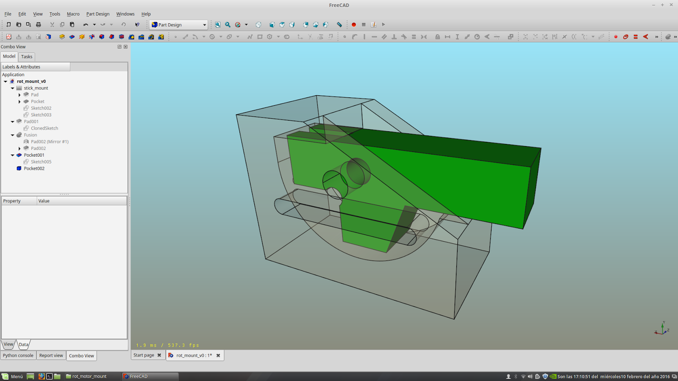Expand the Pad002 item under Fusion
Screen dimensions: 678x381
[19, 149]
